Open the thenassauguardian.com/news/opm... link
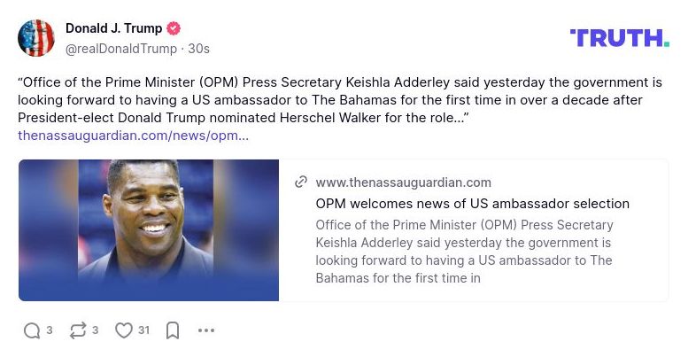Image resolution: width=688 pixels, height=357 pixels. [133, 136]
